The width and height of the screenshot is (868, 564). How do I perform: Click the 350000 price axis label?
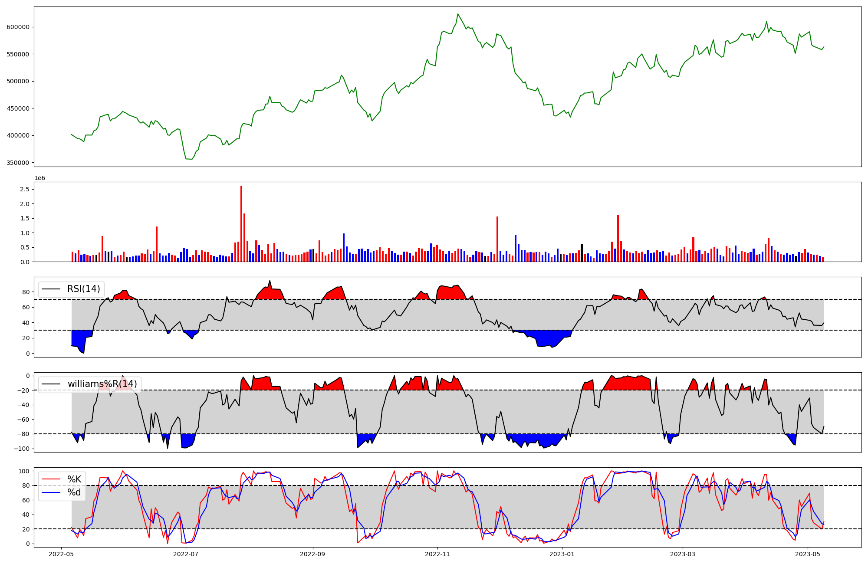[18, 163]
